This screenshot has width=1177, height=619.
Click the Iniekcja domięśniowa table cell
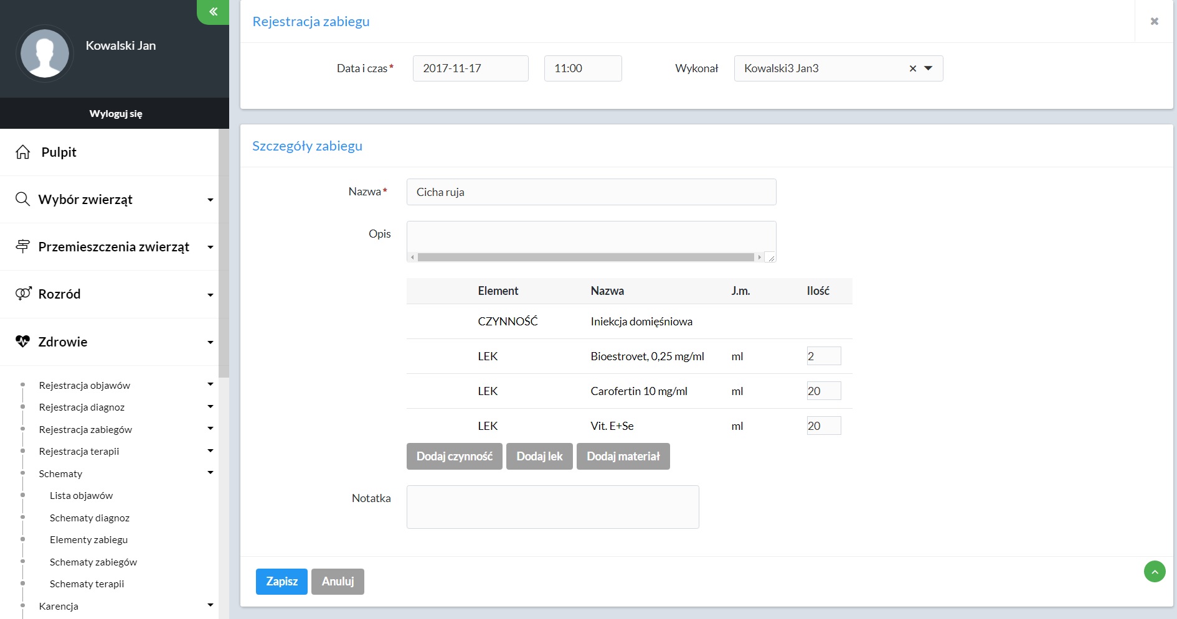coord(641,322)
